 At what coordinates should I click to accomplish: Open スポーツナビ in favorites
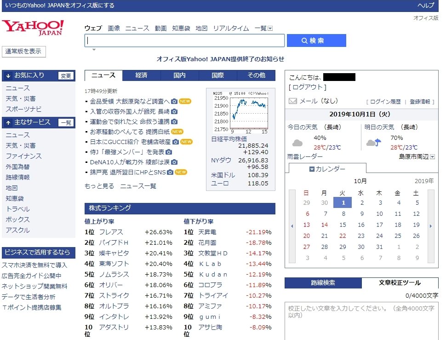[23, 109]
